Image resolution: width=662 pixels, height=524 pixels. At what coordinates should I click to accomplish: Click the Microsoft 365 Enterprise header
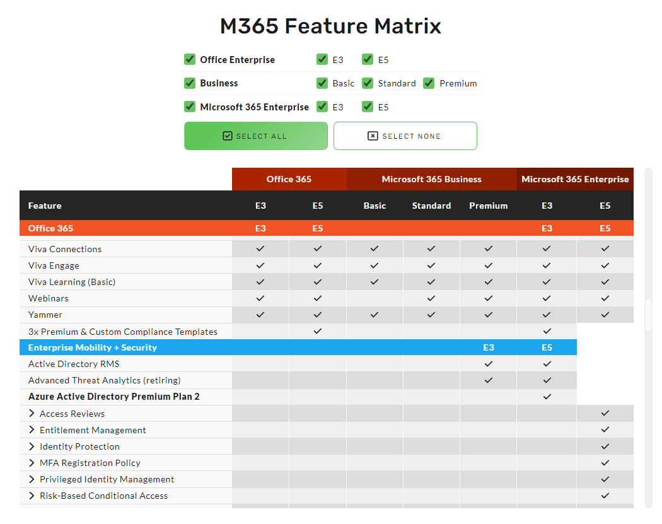point(575,179)
